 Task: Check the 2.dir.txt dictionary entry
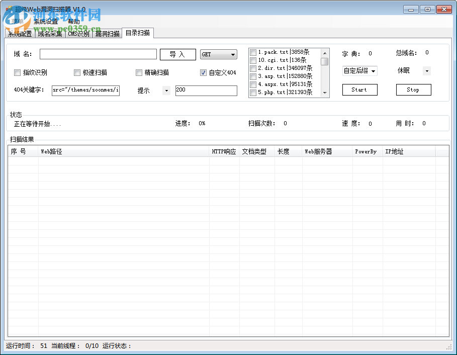[x=253, y=68]
